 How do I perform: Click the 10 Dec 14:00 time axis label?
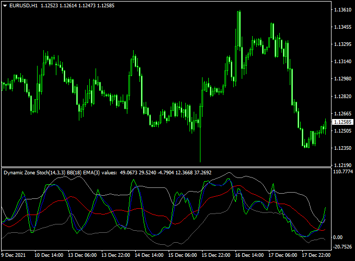[49, 255]
